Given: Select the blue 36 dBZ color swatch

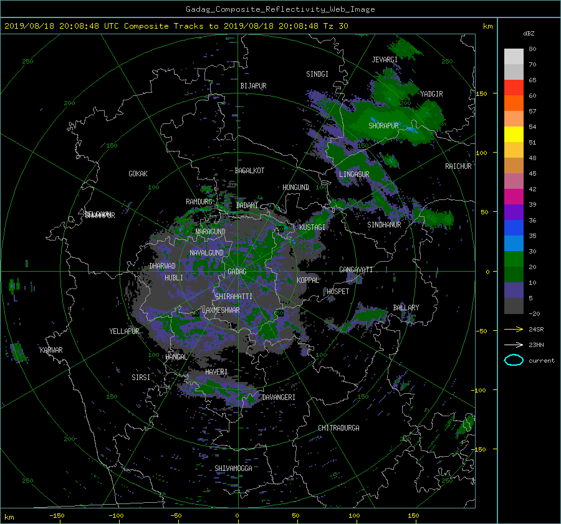Looking at the screenshot, I should [x=514, y=227].
